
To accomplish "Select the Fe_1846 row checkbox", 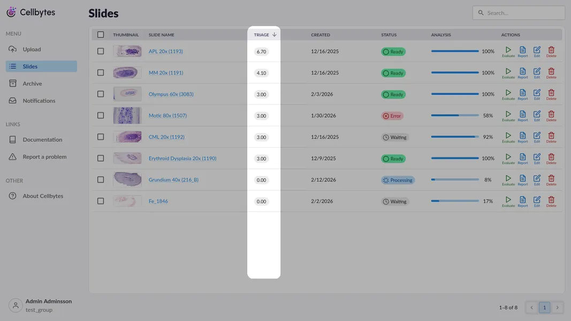I will 101,201.
